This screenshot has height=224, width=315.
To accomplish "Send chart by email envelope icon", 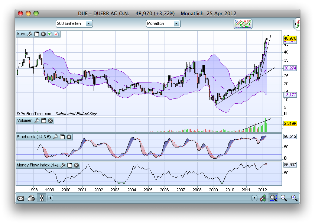I will pyautogui.click(x=21, y=198).
